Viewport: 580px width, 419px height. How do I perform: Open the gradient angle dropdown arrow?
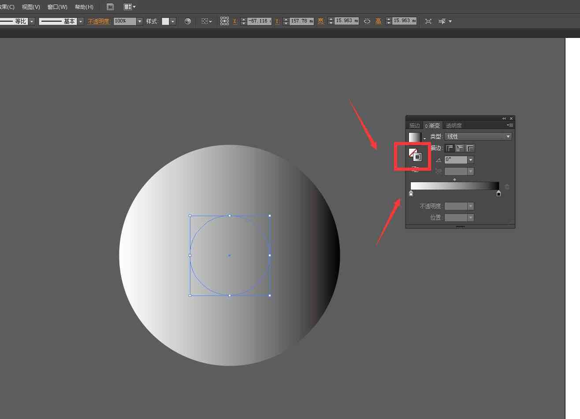471,160
